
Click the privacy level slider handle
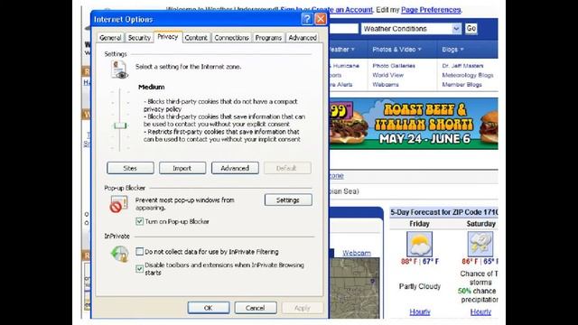(x=120, y=125)
